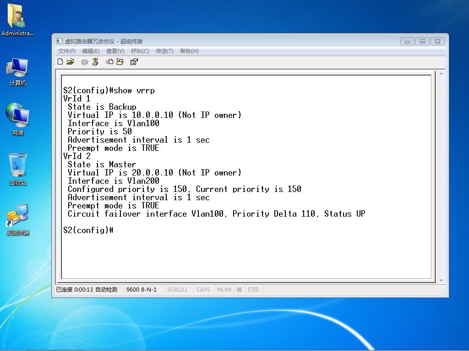This screenshot has width=469, height=351.
Task: Maximize the 超级终端 window
Action: point(422,42)
